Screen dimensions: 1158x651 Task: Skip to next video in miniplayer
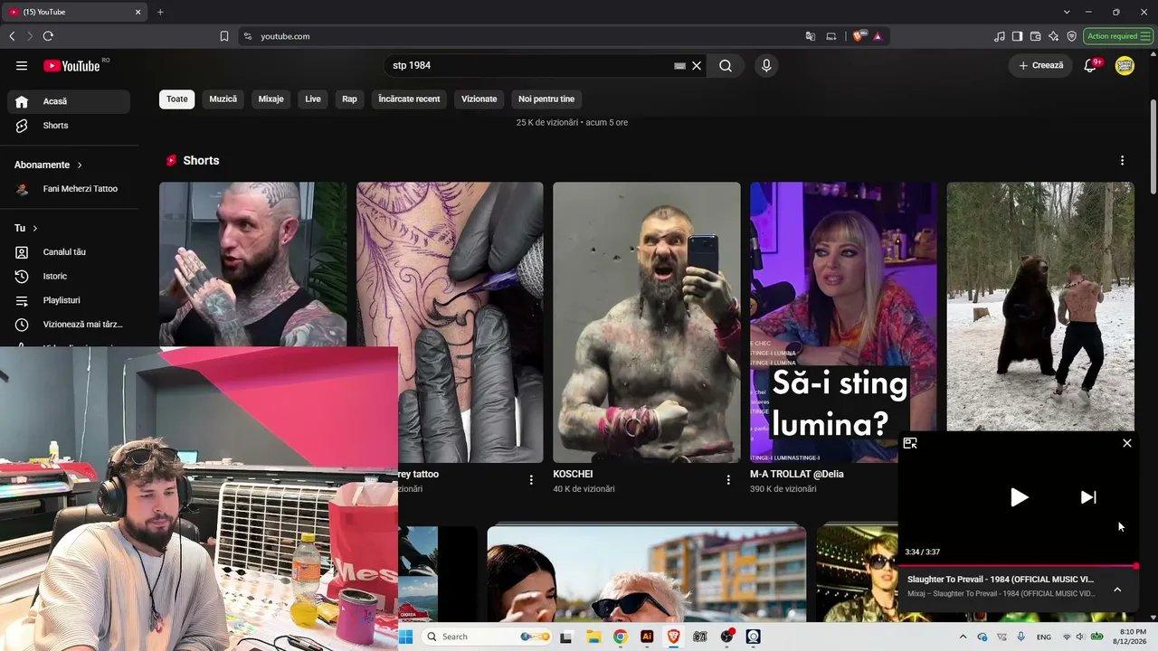(1088, 497)
